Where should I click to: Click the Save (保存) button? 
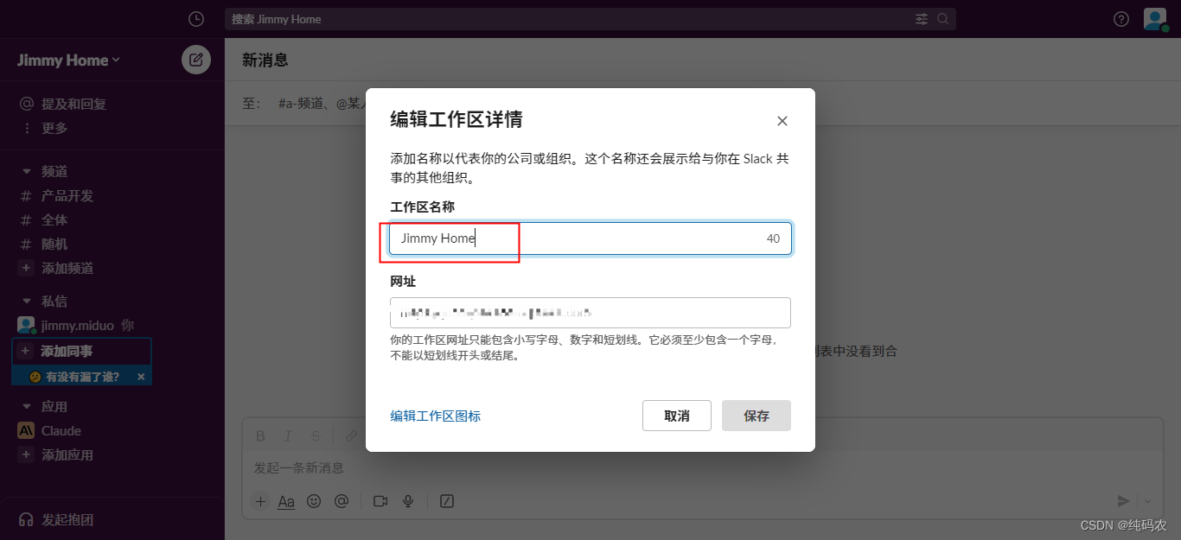756,416
